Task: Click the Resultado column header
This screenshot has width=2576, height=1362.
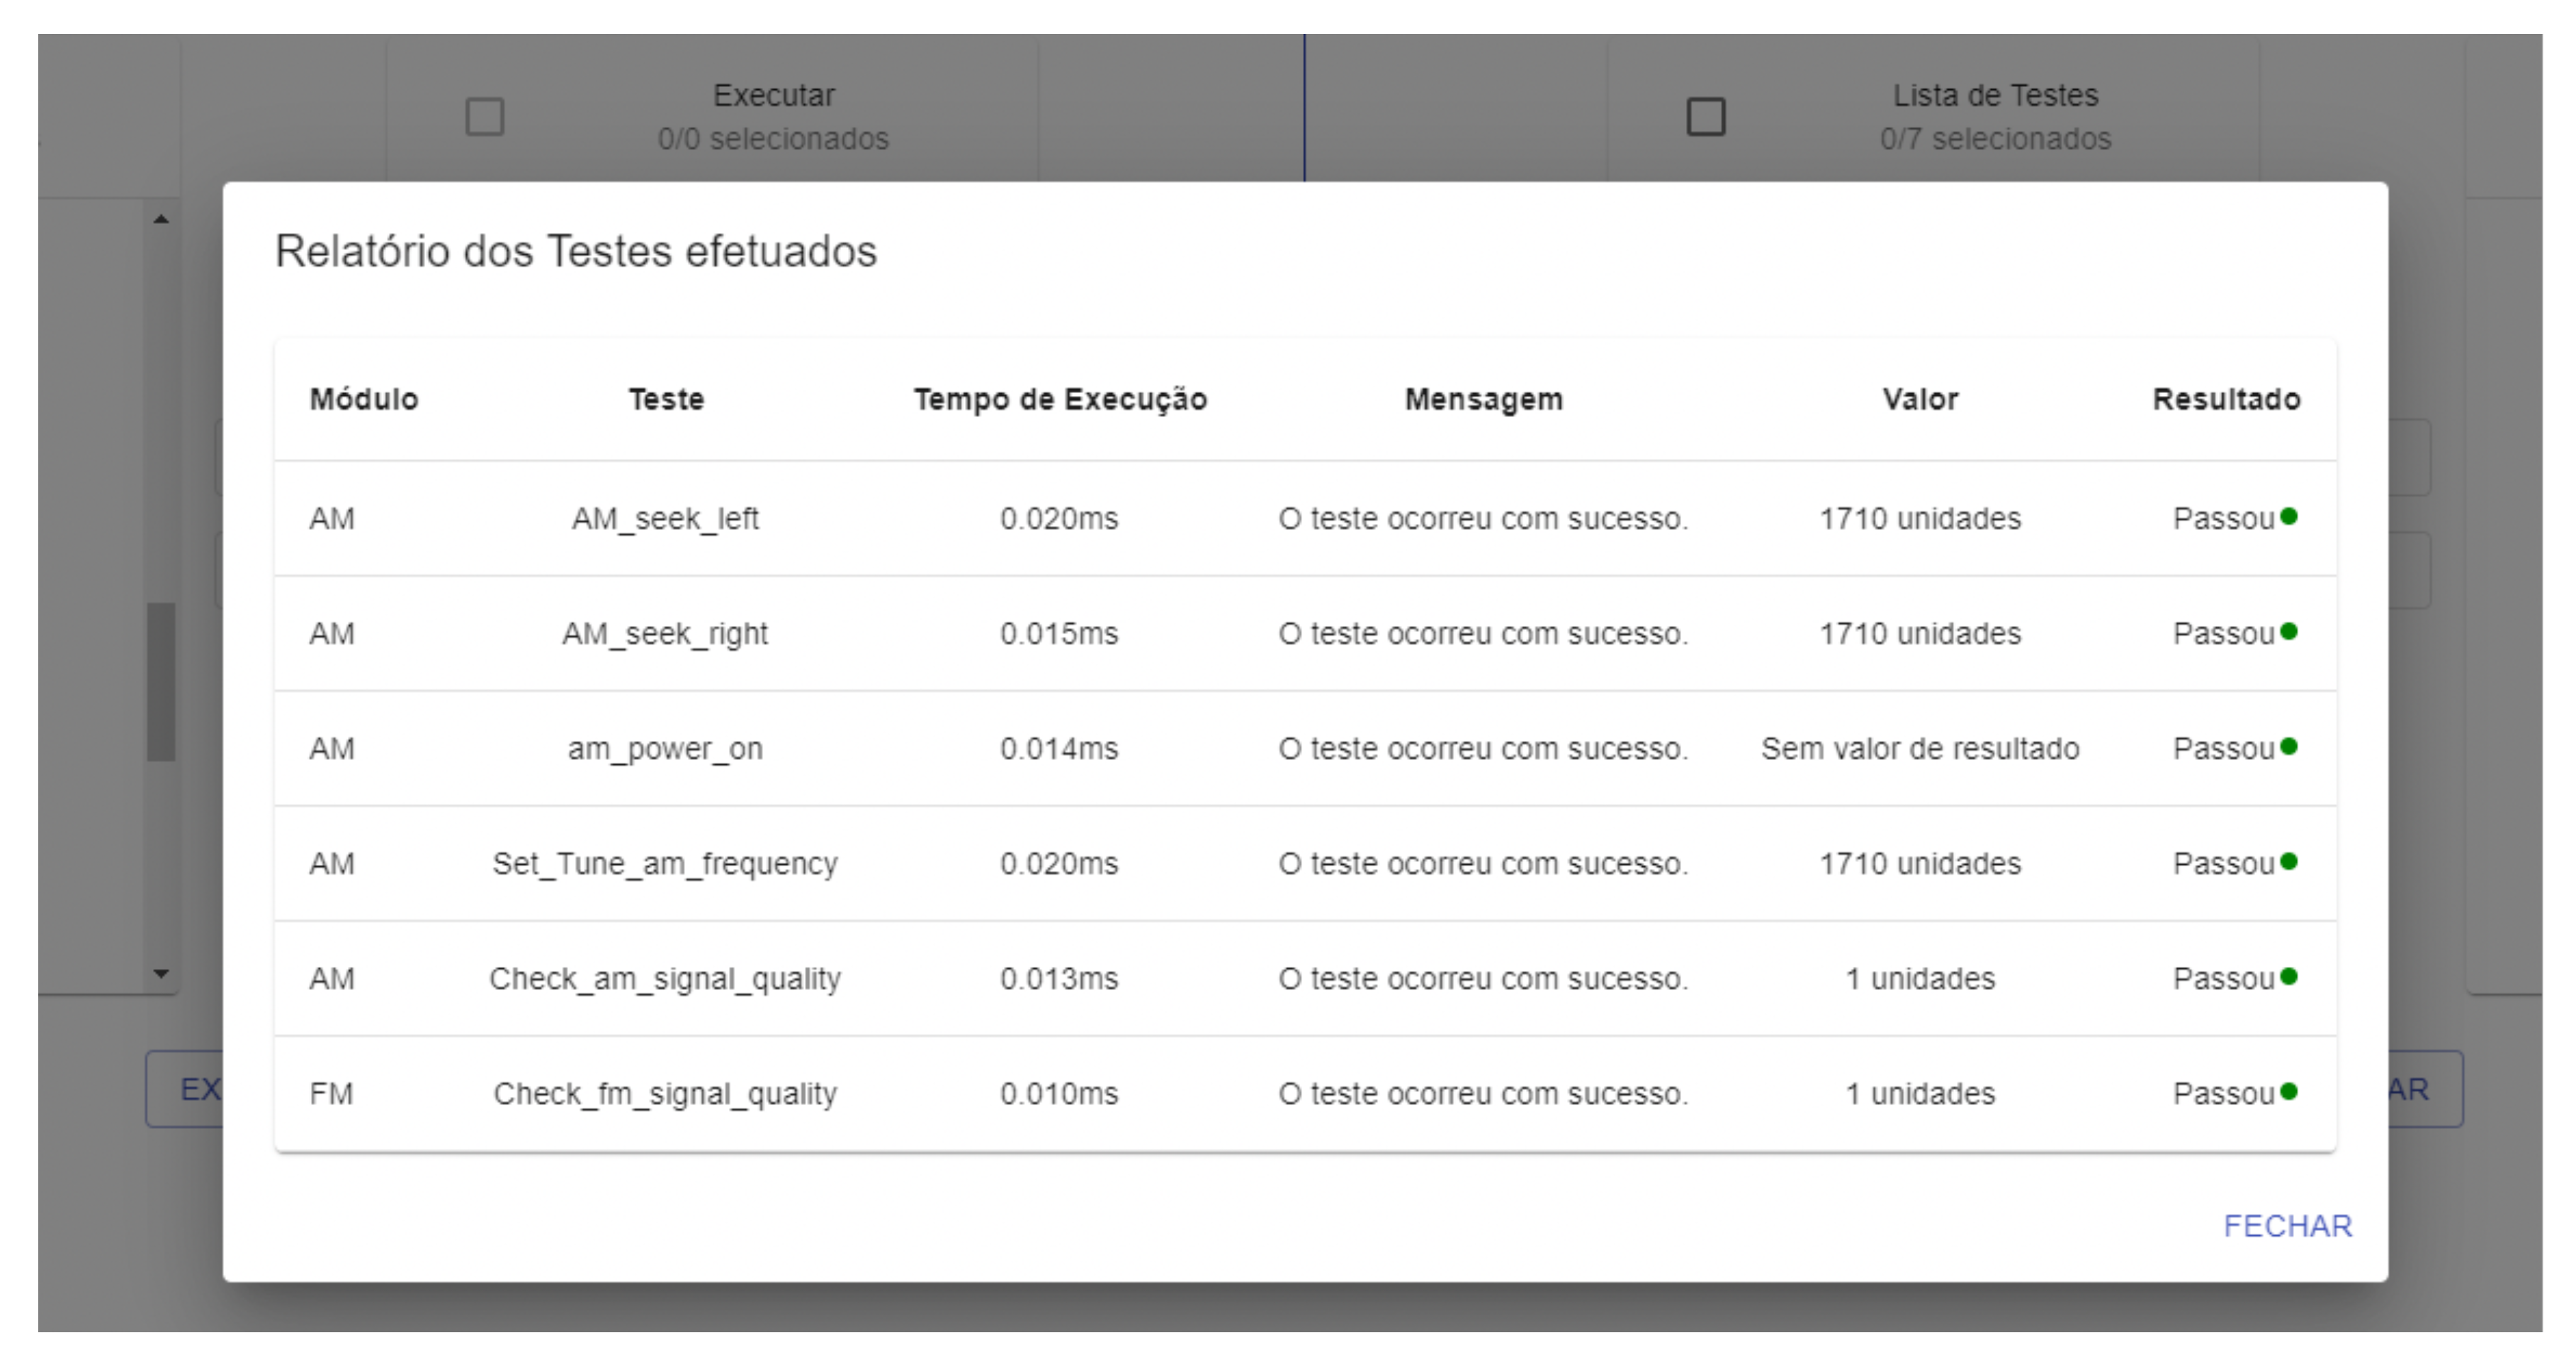Action: click(2226, 399)
